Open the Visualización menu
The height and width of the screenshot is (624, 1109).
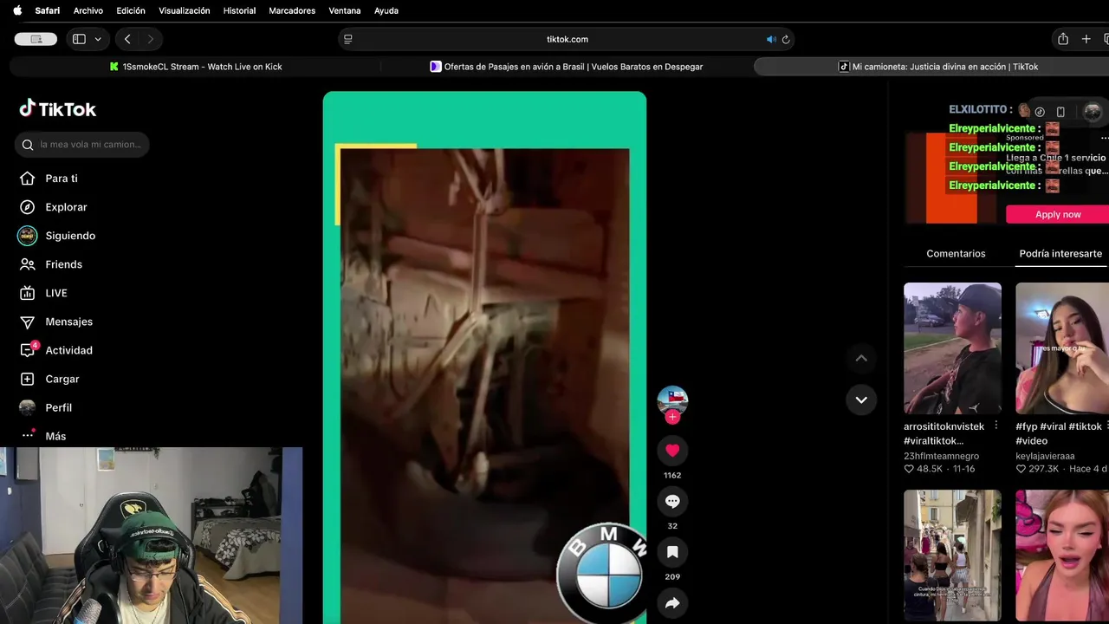(x=185, y=10)
